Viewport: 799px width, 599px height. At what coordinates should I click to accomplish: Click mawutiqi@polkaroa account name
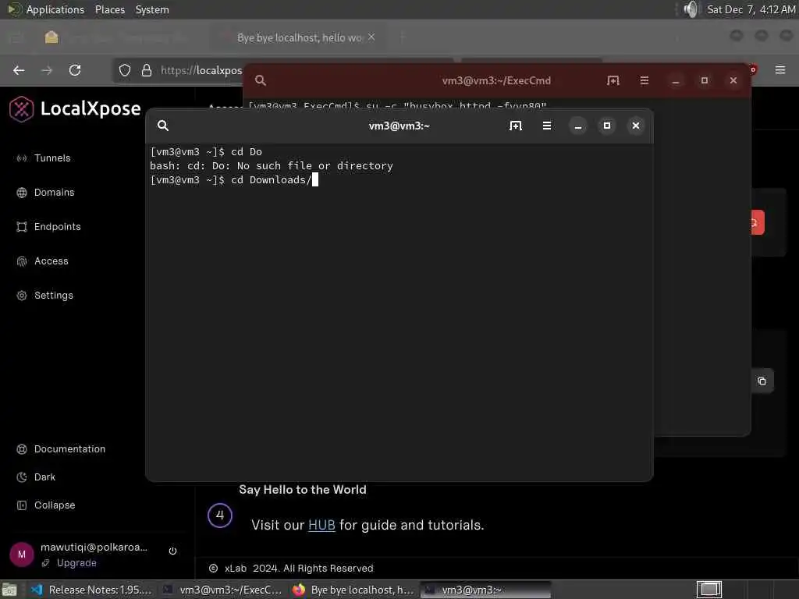click(x=94, y=547)
